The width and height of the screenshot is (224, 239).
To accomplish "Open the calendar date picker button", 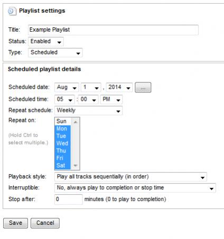I will 143,88.
